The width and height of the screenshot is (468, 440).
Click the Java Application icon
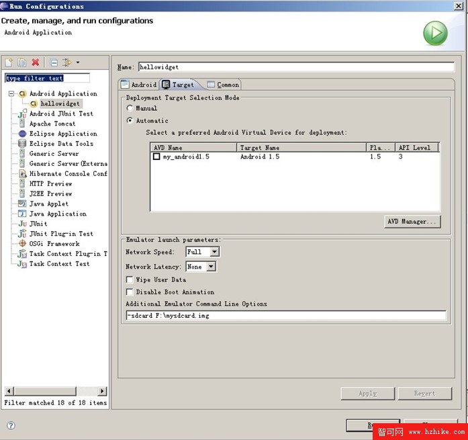tap(22, 214)
